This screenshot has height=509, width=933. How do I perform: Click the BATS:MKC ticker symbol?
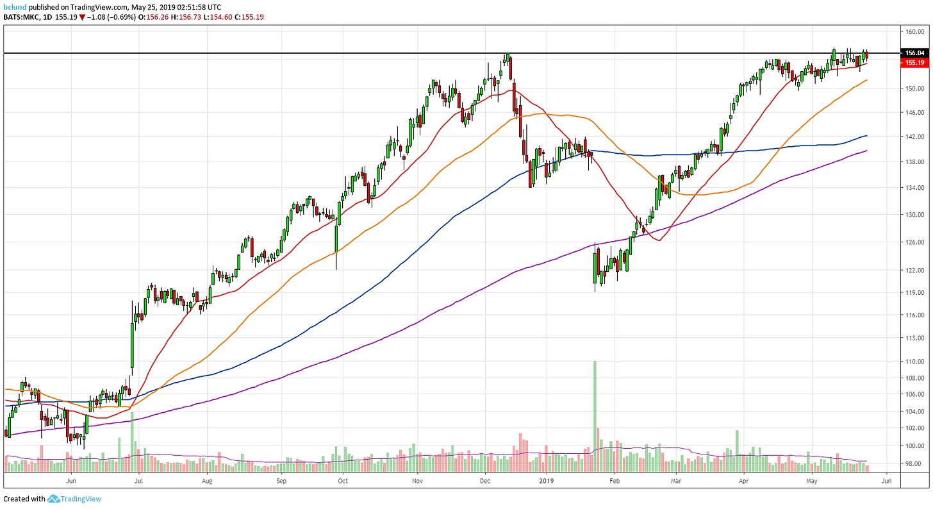point(23,17)
